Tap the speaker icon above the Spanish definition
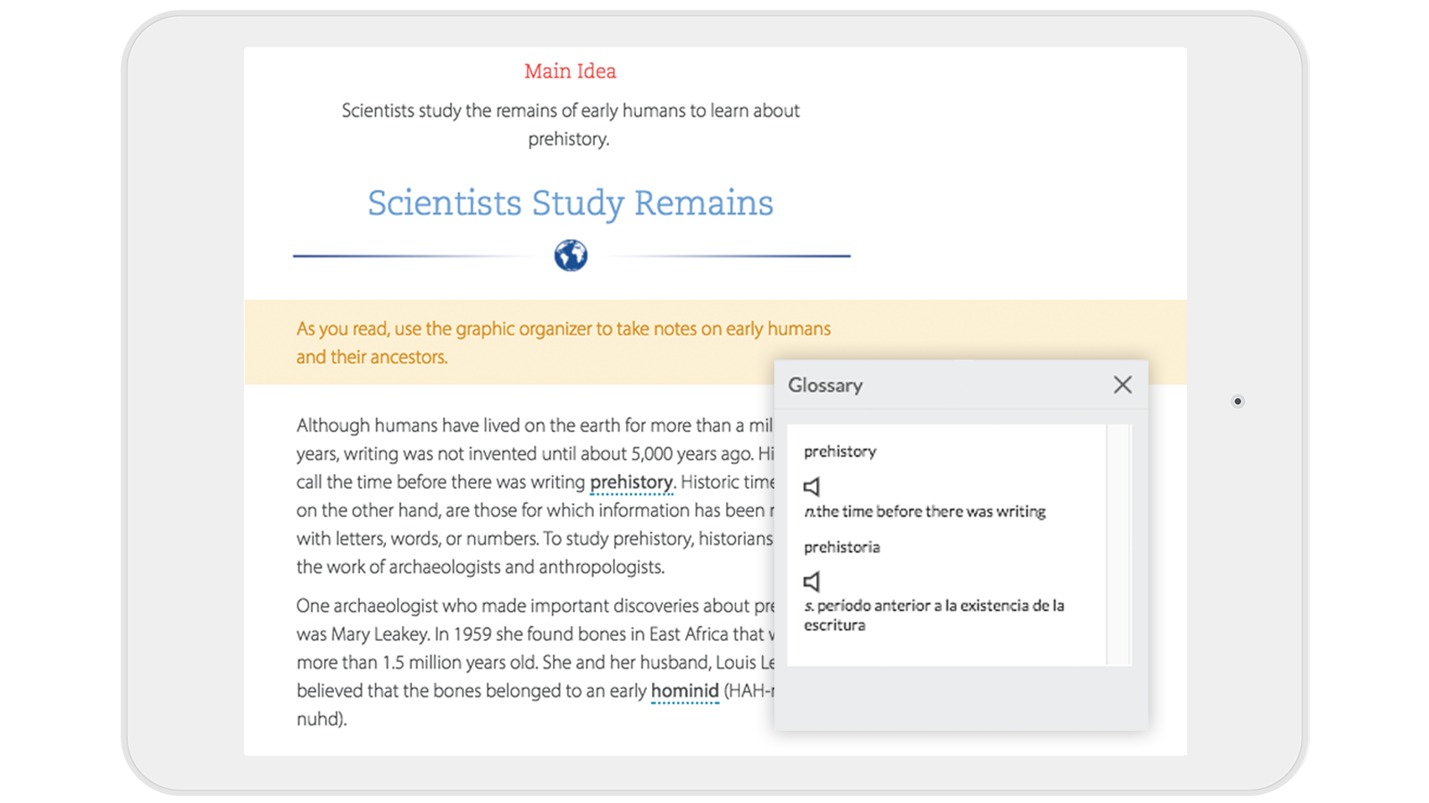1429x803 pixels. coord(813,581)
